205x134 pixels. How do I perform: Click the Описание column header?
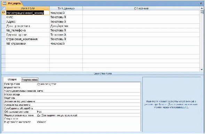[141, 8]
